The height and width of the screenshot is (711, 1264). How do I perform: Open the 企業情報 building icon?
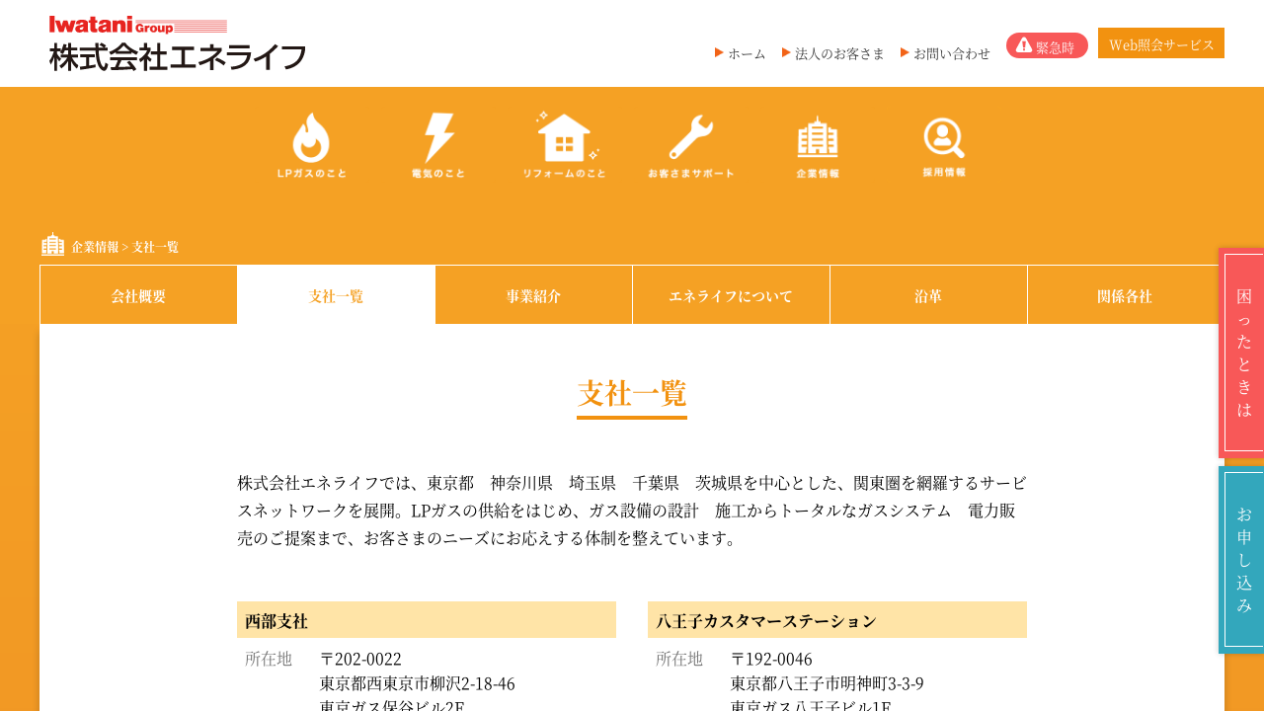pyautogui.click(x=817, y=145)
